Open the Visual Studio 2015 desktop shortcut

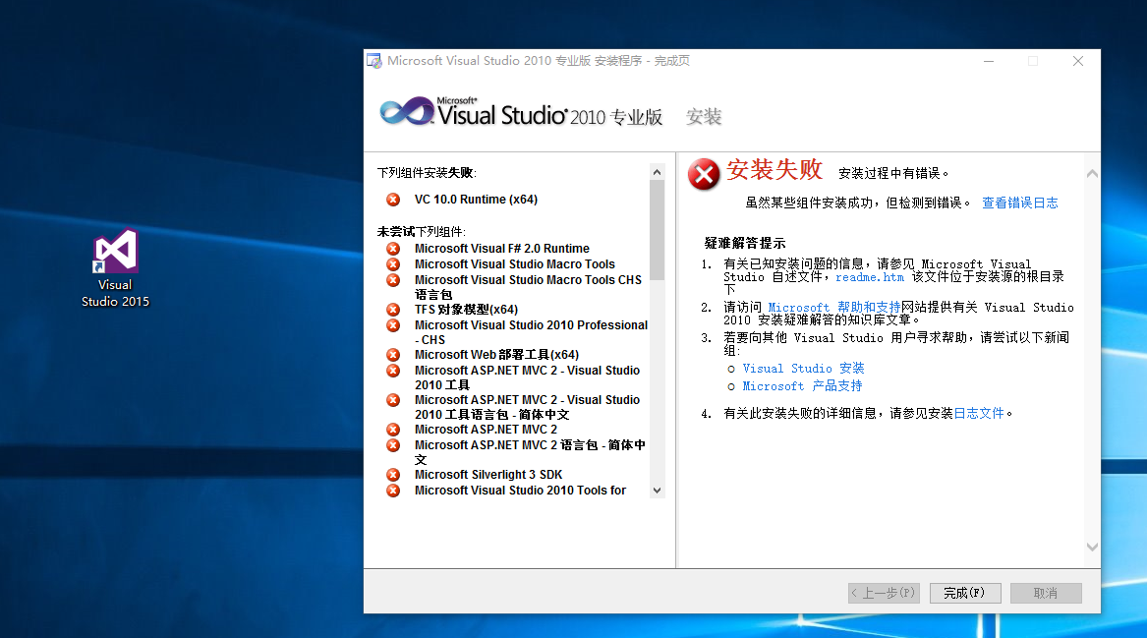115,267
